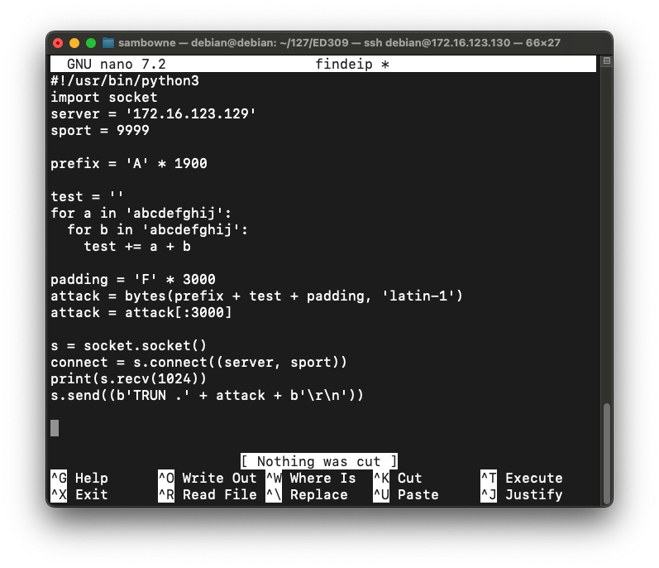Click the 'connect = s.connect' line

(x=198, y=363)
